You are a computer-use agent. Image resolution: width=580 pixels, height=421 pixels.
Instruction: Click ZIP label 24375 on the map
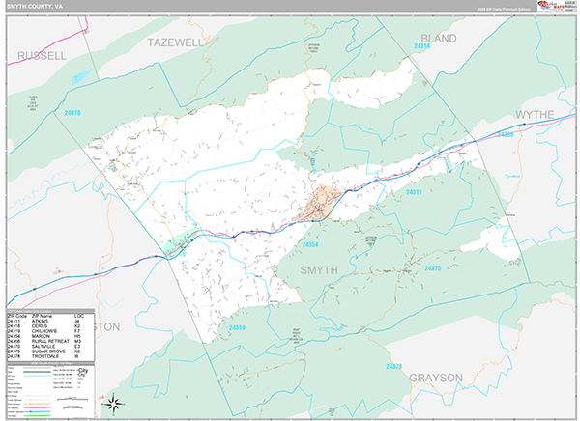point(433,268)
